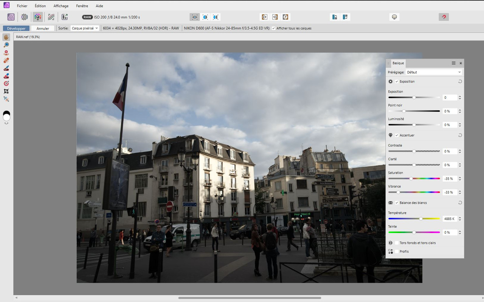Click the Annuler button

tap(43, 28)
